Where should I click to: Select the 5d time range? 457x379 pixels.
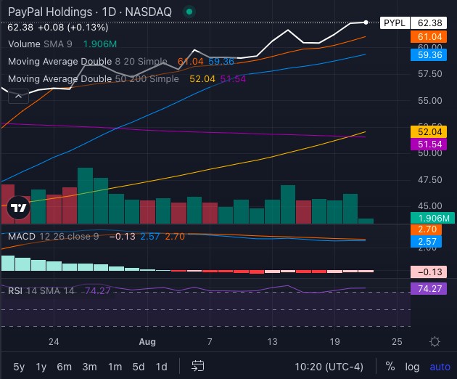pos(139,367)
